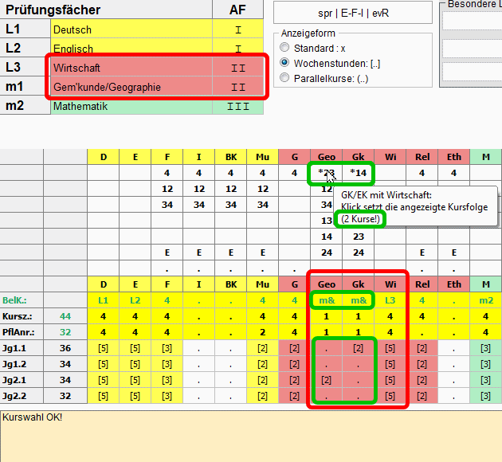Click the AF value III for Mathematik
Image resolution: width=502 pixels, height=462 pixels.
tap(237, 106)
